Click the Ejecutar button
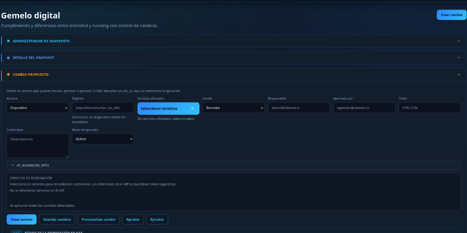Image resolution: width=467 pixels, height=233 pixels. [x=157, y=219]
